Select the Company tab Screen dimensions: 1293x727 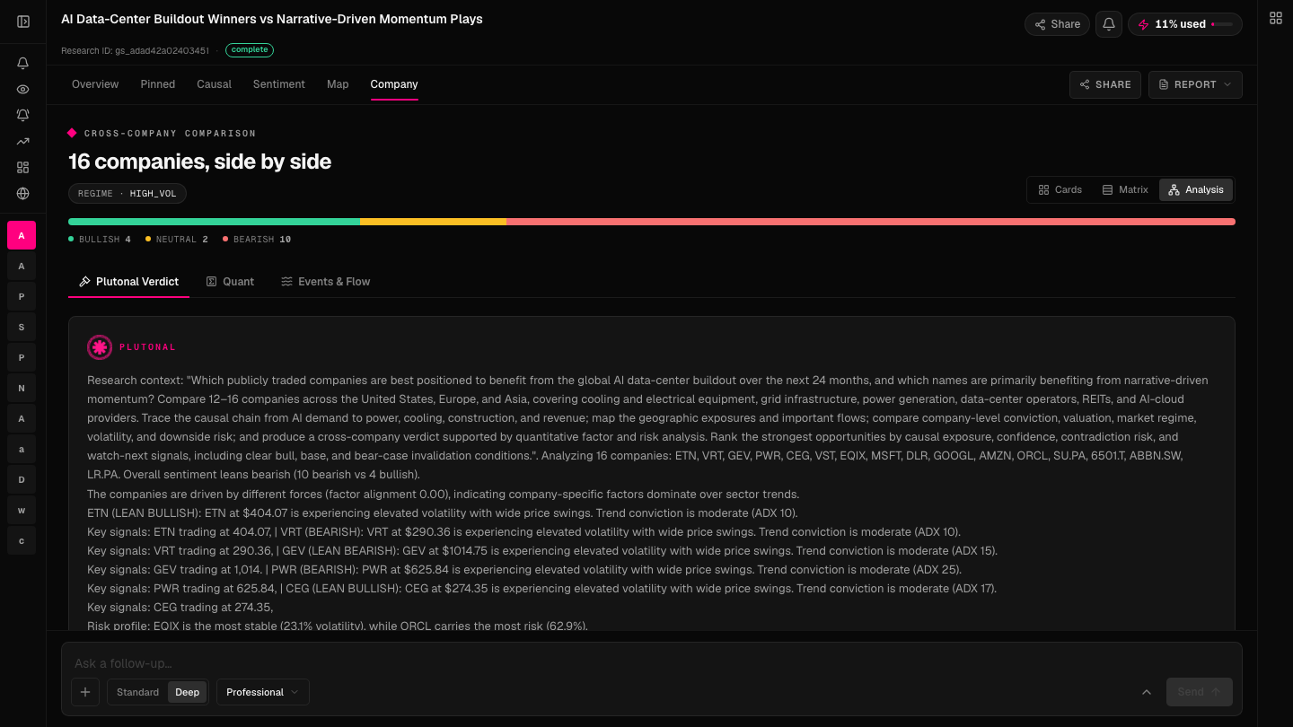pos(394,84)
